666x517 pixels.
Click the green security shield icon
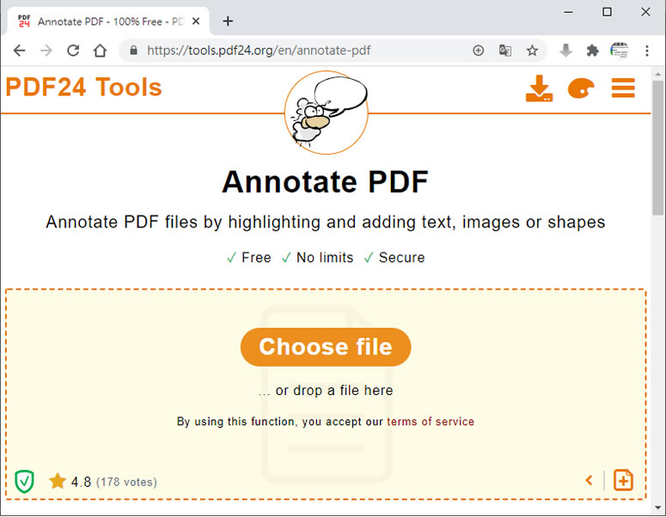[x=25, y=481]
